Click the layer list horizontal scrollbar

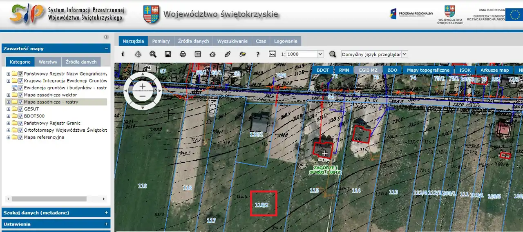click(x=49, y=199)
